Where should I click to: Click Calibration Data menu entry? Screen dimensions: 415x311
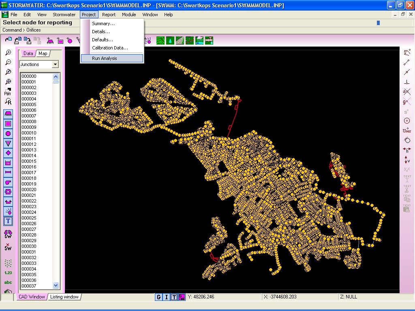pyautogui.click(x=110, y=48)
